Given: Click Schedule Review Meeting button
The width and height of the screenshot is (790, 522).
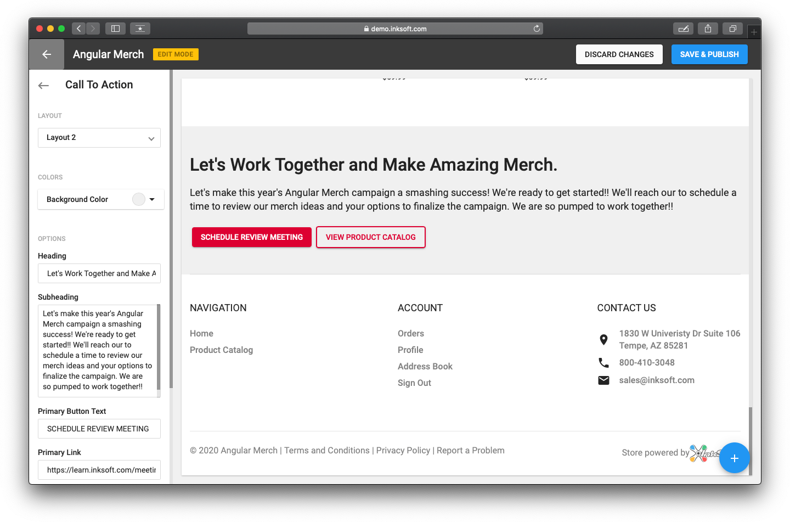Looking at the screenshot, I should coord(252,237).
